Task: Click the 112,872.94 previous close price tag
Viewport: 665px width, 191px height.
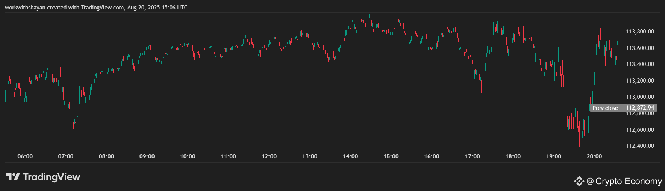Action: point(640,108)
